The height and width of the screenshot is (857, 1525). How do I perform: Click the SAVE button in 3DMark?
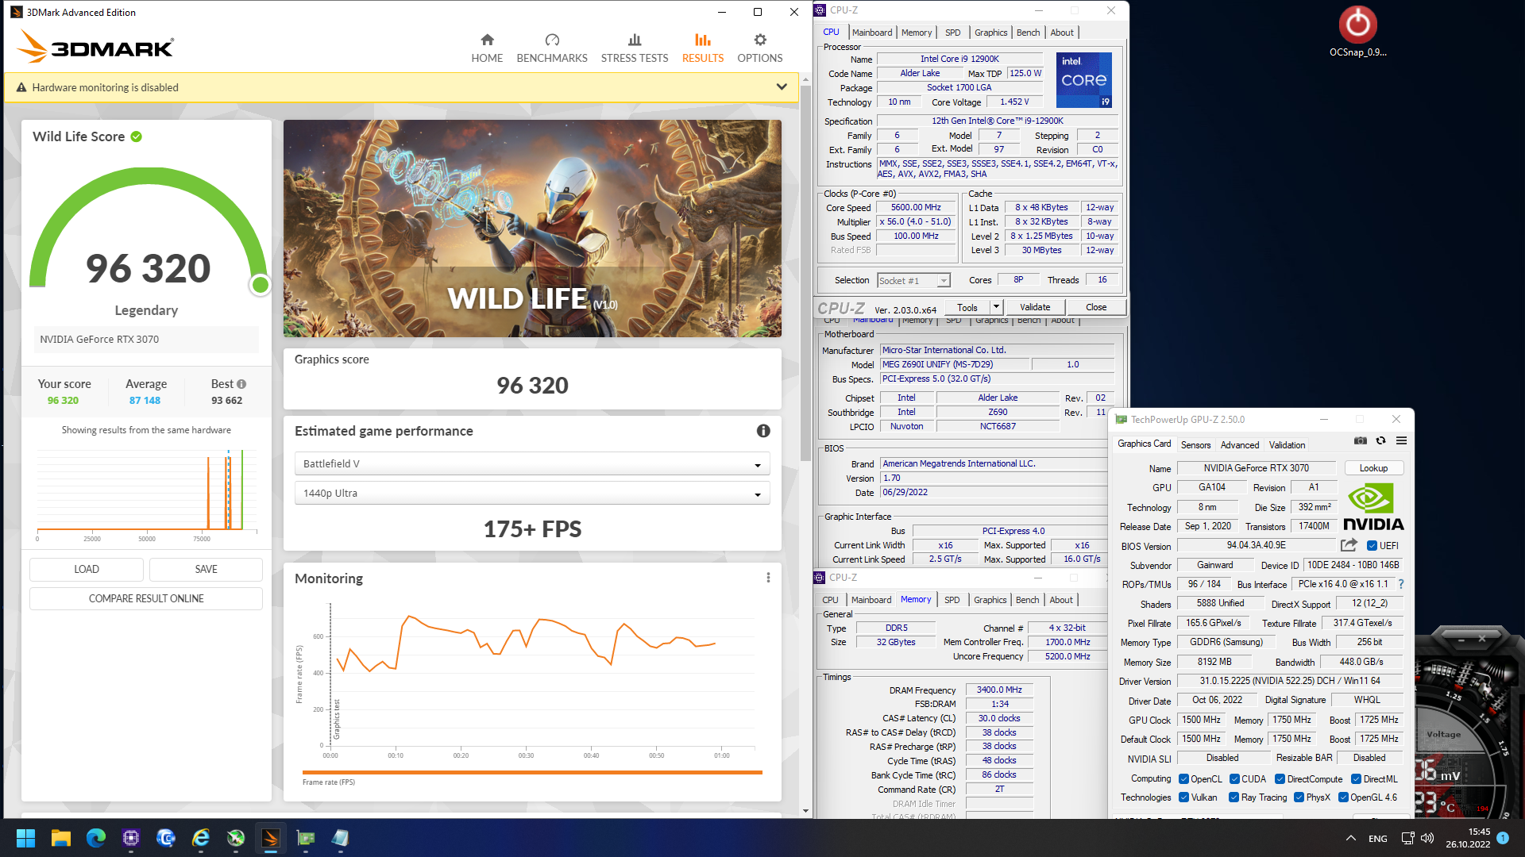pos(206,569)
